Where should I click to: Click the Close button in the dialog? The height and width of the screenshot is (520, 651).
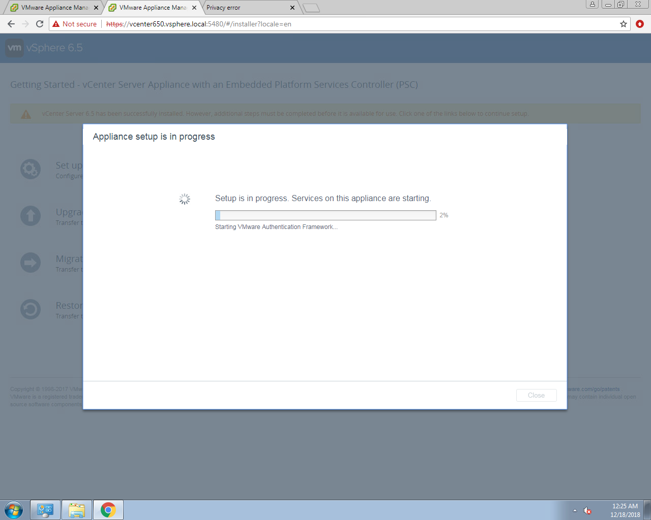click(x=536, y=396)
